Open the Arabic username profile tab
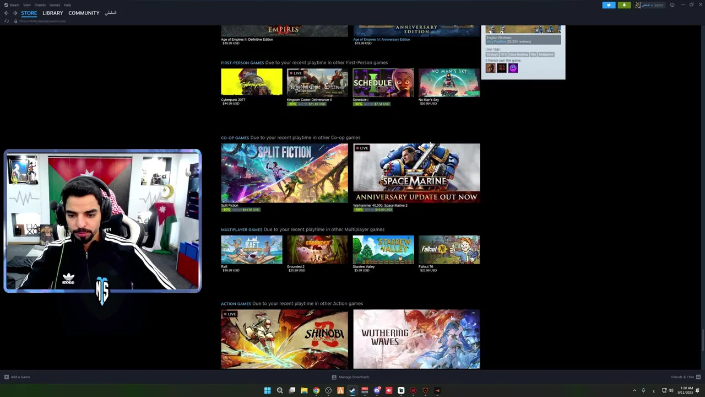 (111, 13)
